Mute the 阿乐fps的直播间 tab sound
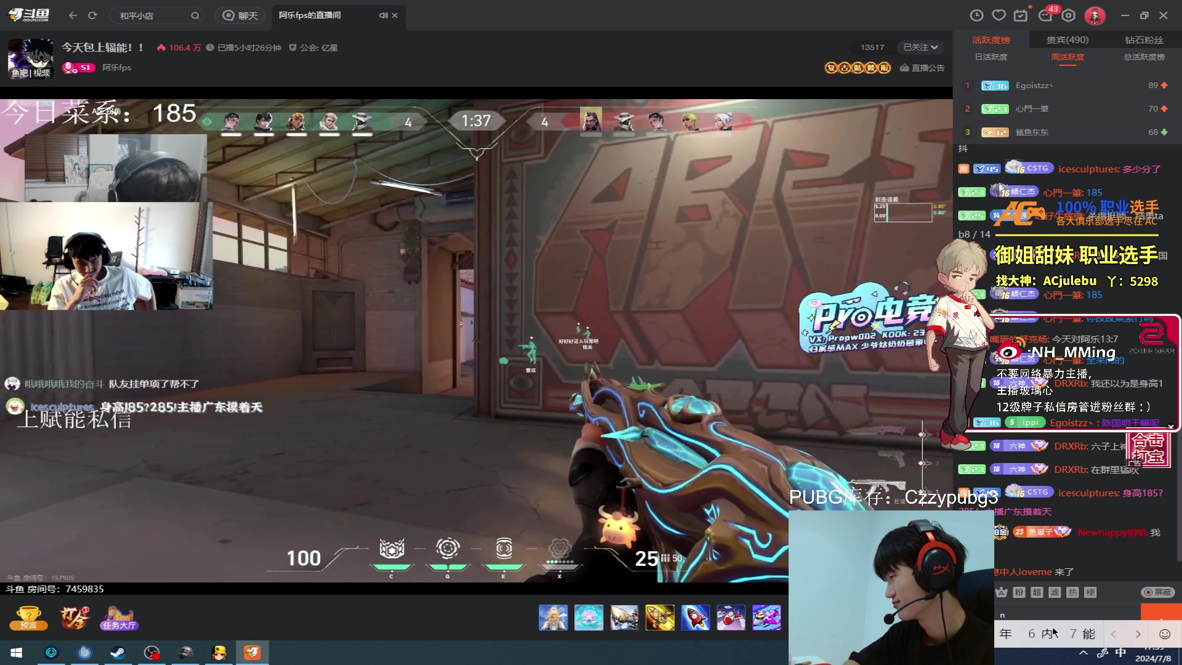 pos(383,15)
